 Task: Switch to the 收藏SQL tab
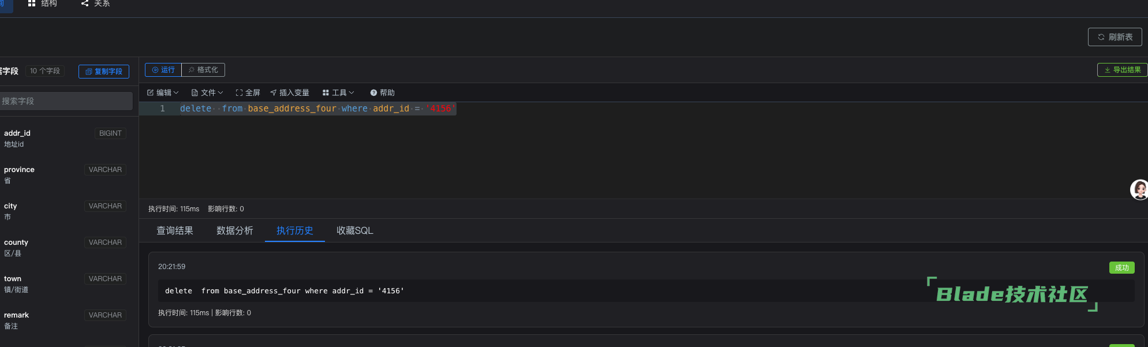[354, 230]
